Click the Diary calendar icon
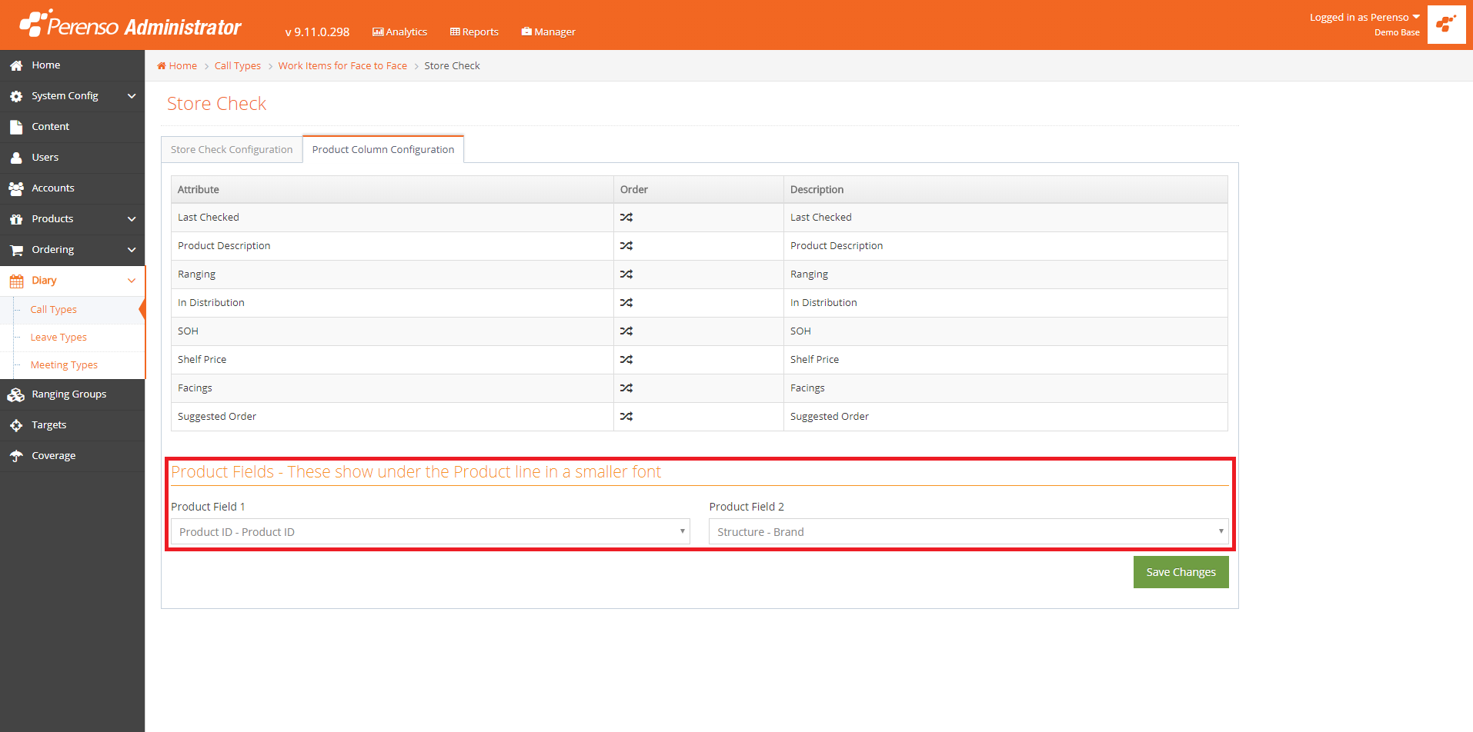The image size is (1473, 732). coord(16,281)
